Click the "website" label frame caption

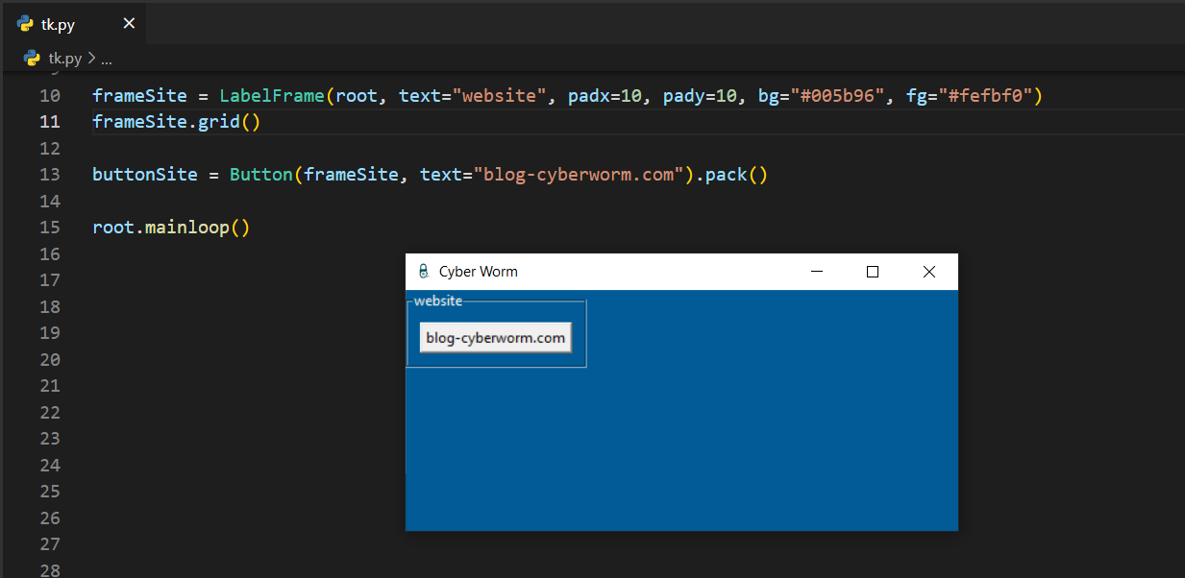437,301
